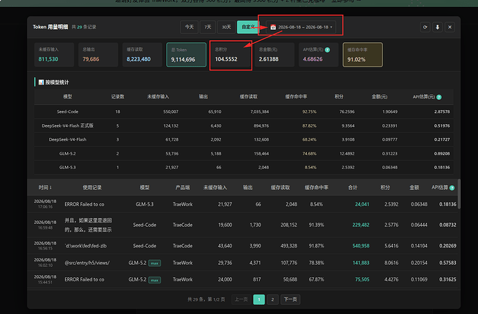Click the 总输出 summary card
This screenshot has height=314, width=478.
98,55
